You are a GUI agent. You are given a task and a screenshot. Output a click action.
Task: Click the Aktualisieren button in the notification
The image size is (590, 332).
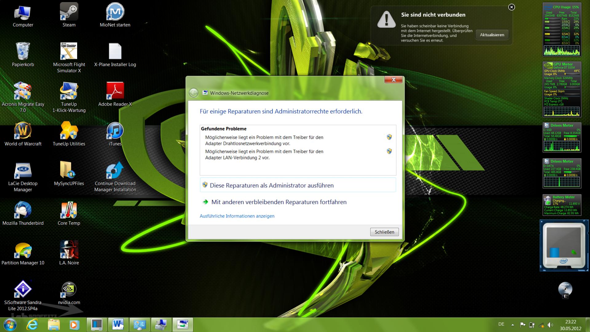tap(492, 35)
